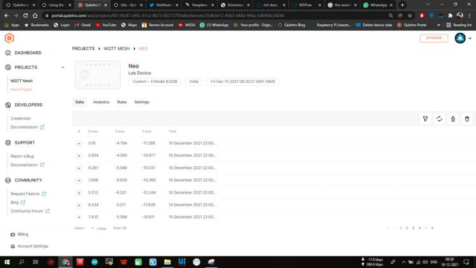476x268 pixels.
Task: Switch to the WhatsApp browser tab
Action: point(378,5)
